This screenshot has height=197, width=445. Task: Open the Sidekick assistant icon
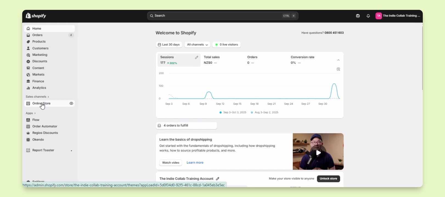coord(358,16)
